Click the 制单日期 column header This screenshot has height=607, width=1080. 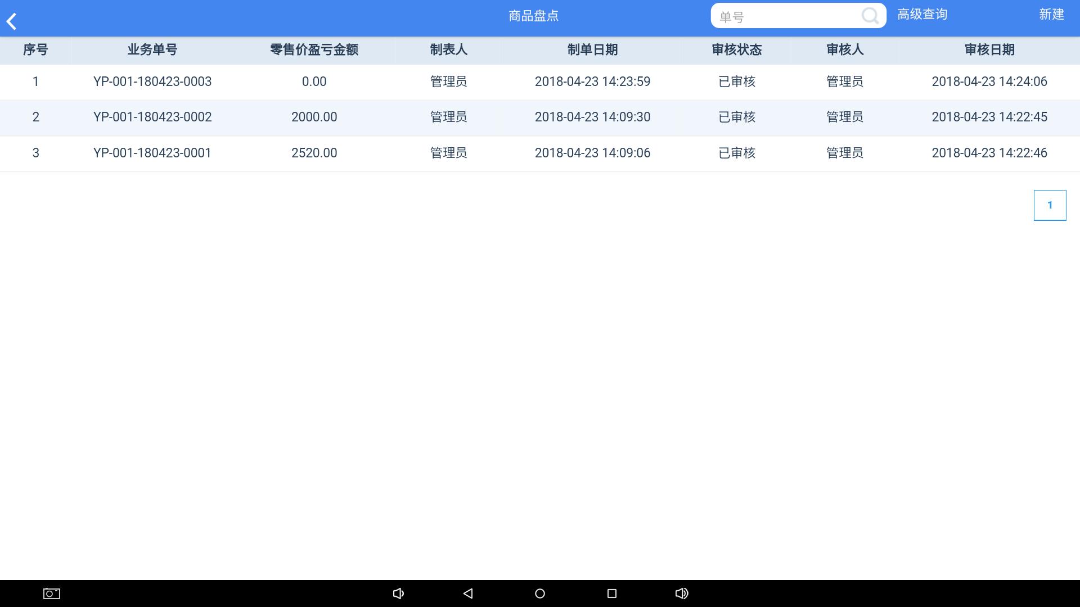(x=593, y=50)
